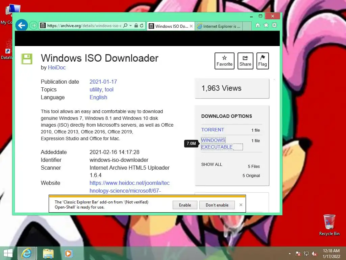Click the Internet Explorer taskbar icon
Screen dimensions: 346x260
(x=27, y=253)
